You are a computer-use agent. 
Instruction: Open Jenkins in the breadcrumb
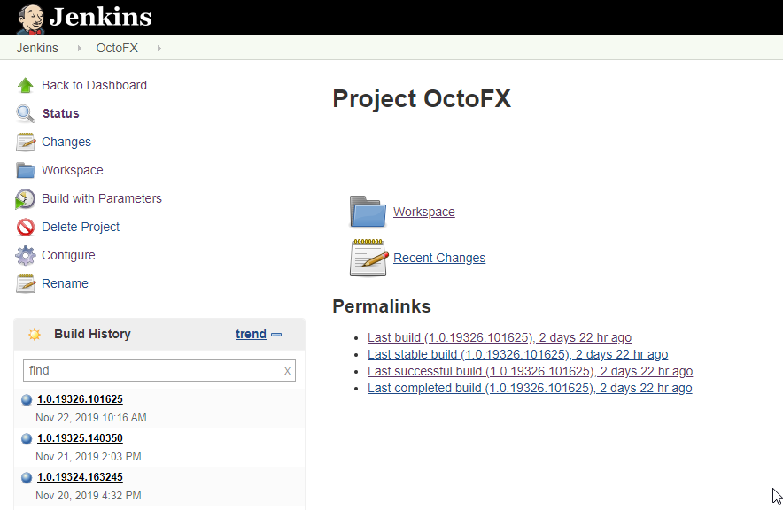pyautogui.click(x=37, y=48)
